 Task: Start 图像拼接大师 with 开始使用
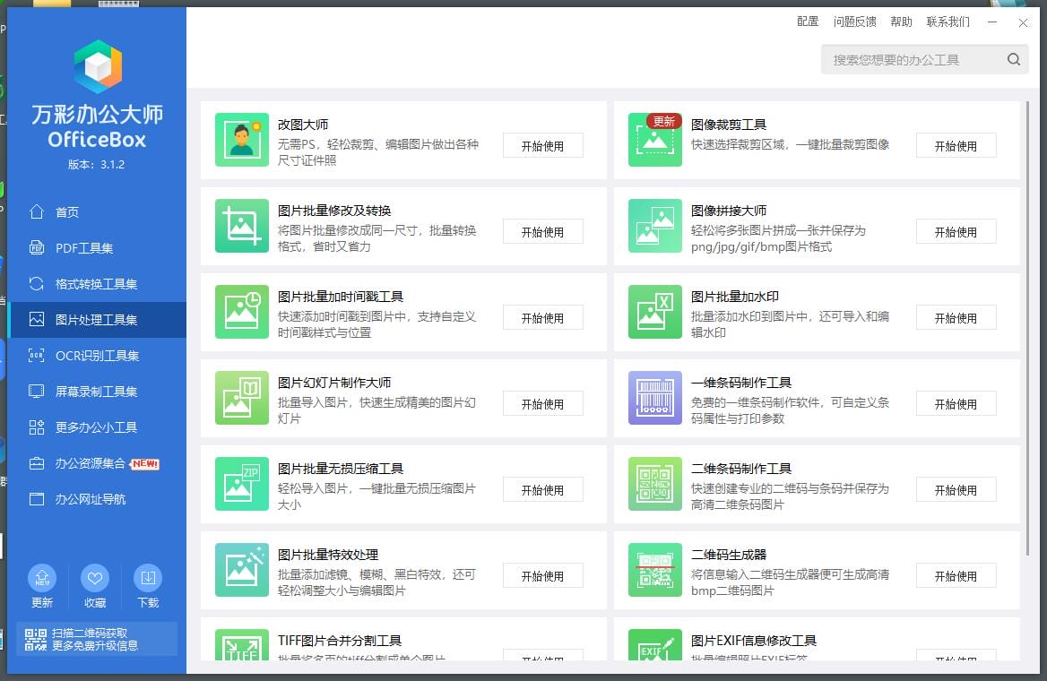[x=956, y=232]
